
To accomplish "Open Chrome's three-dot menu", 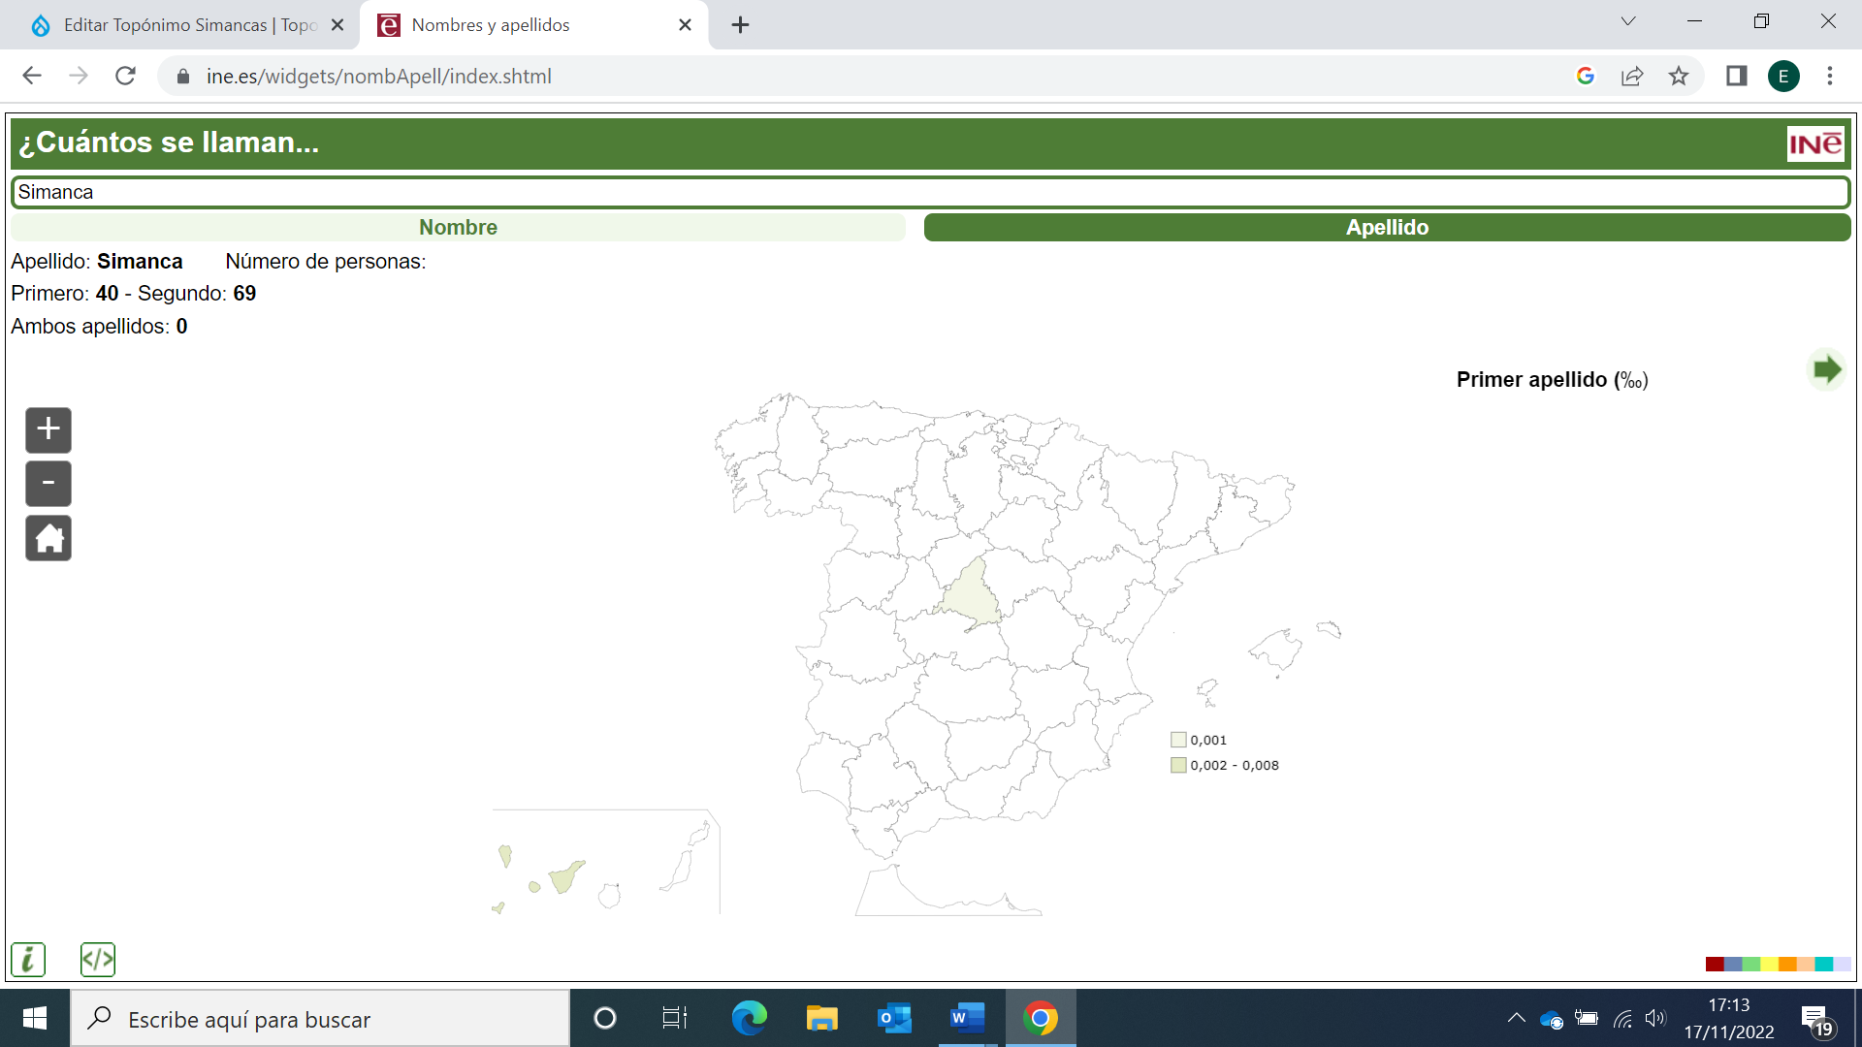I will 1830,76.
